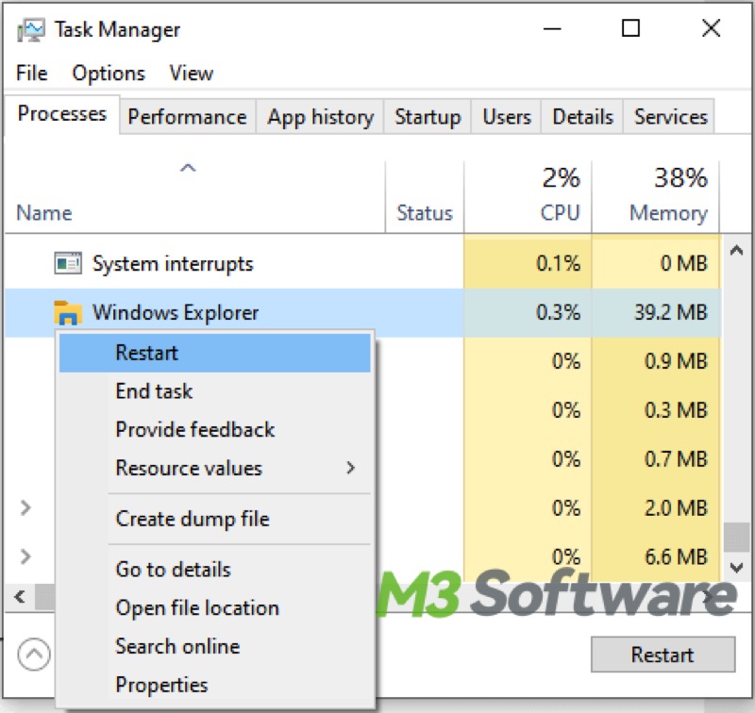Select Create dump file
Image resolution: width=755 pixels, height=713 pixels.
pos(215,519)
